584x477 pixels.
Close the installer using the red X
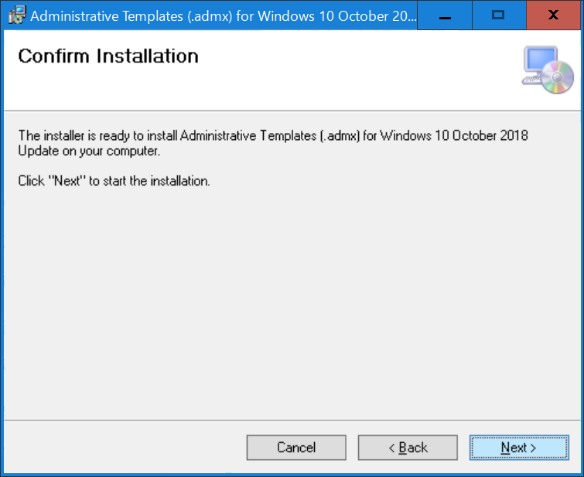coord(554,15)
